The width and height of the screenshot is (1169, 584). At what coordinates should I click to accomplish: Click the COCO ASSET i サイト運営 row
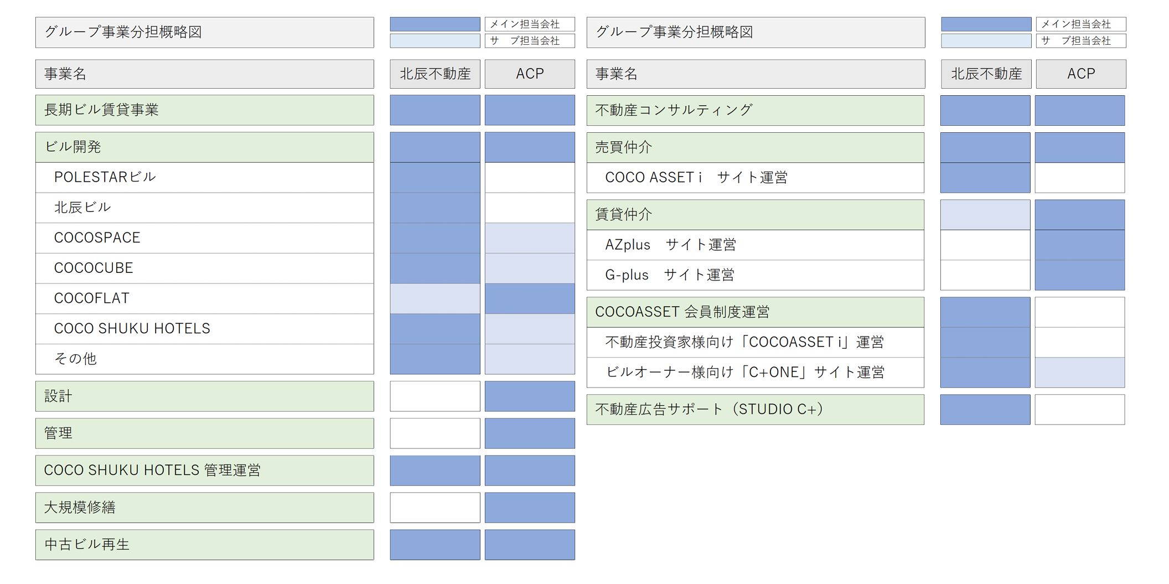pyautogui.click(x=756, y=178)
